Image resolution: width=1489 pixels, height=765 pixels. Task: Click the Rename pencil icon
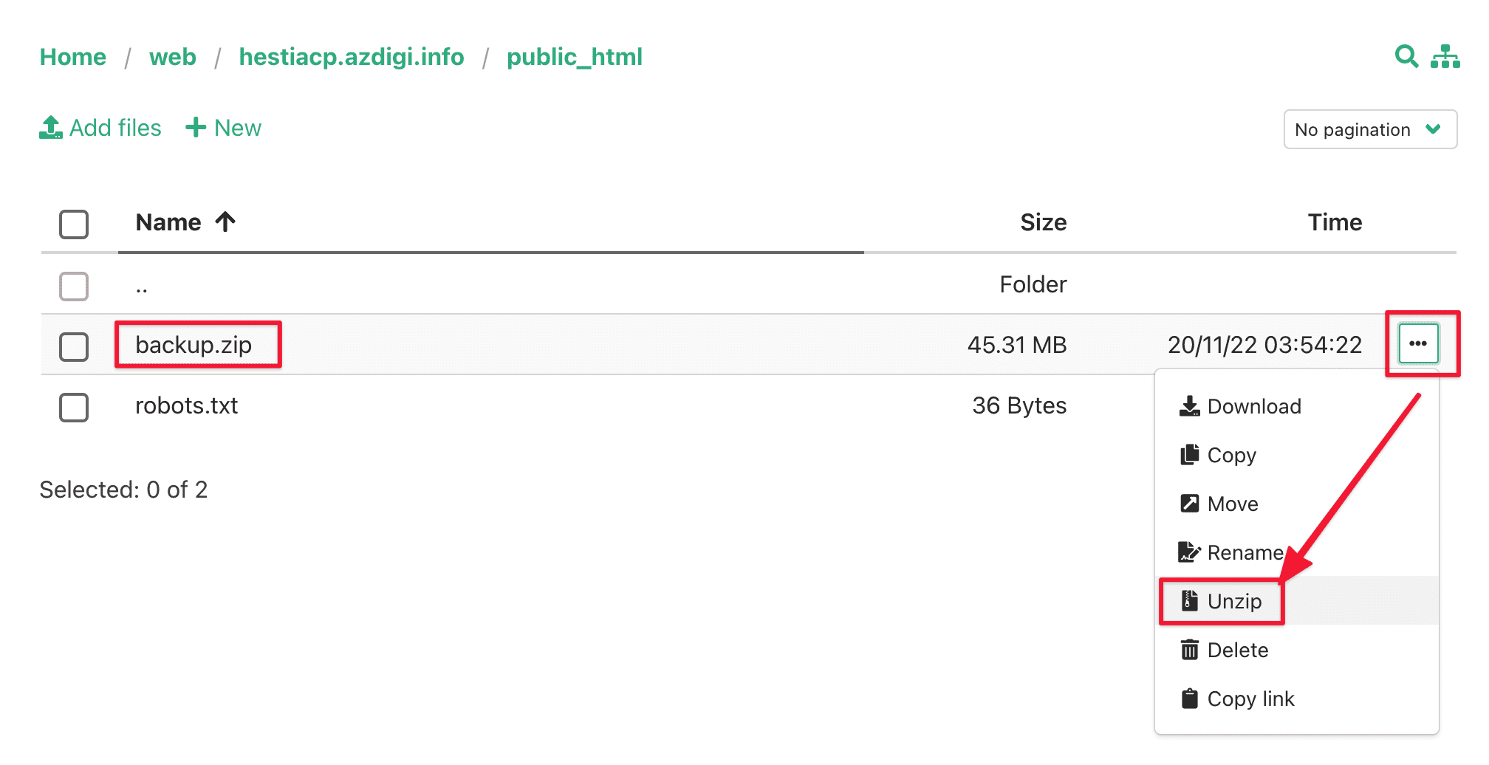coord(1189,552)
